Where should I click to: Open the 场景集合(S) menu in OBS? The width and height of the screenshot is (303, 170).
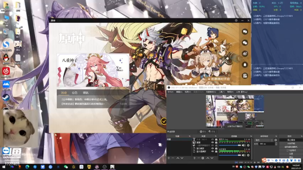[x=211, y=92]
